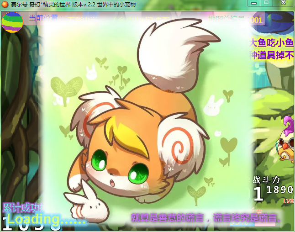Image resolution: width=295 pixels, height=232 pixels.
Task: Click the Loading...... text
Action: pyautogui.click(x=46, y=219)
